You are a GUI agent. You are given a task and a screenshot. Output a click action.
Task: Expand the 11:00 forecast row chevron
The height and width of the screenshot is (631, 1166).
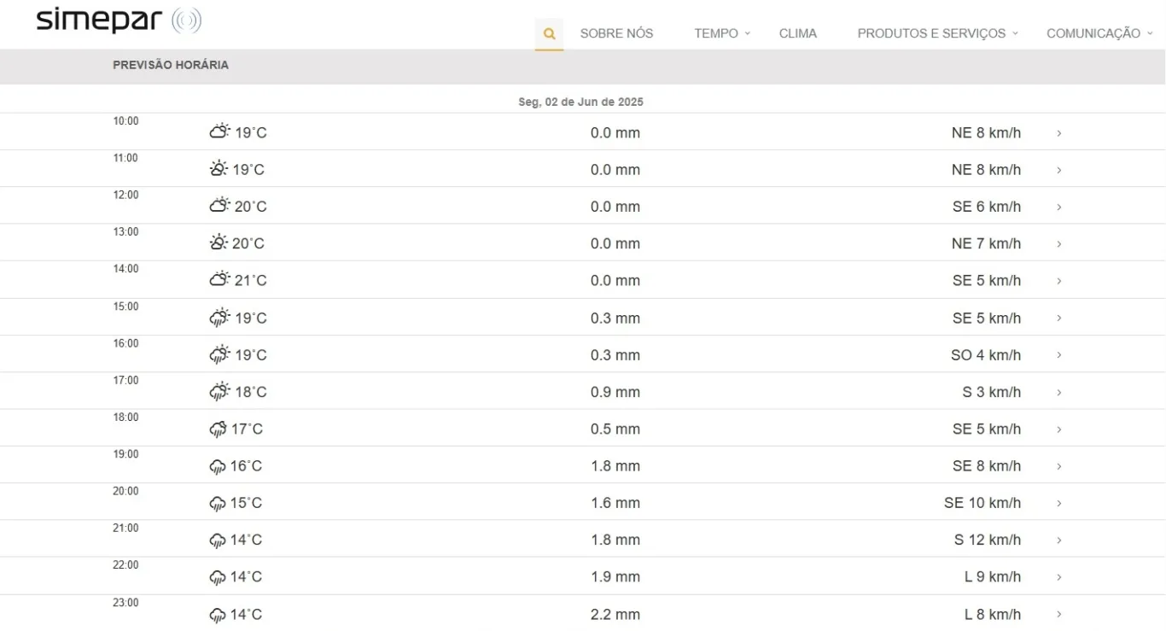point(1058,170)
